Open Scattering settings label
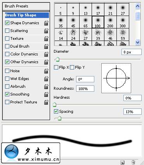The width and height of the screenshot is (144, 165). 19,31
